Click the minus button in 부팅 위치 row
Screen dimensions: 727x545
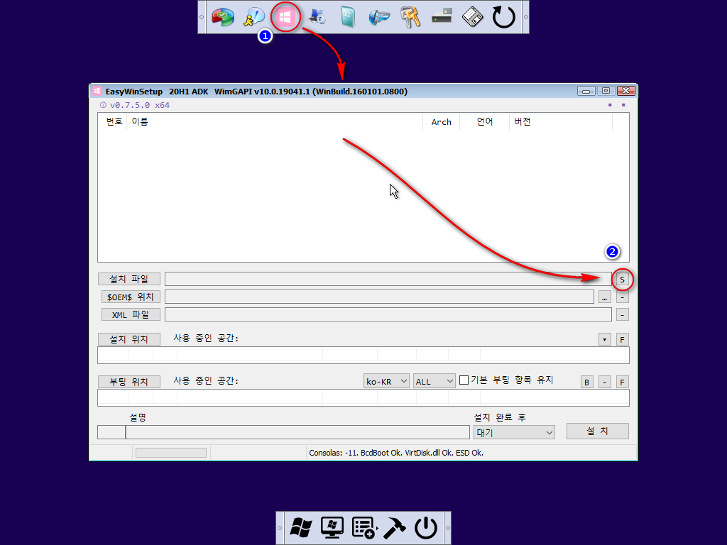[x=605, y=382]
